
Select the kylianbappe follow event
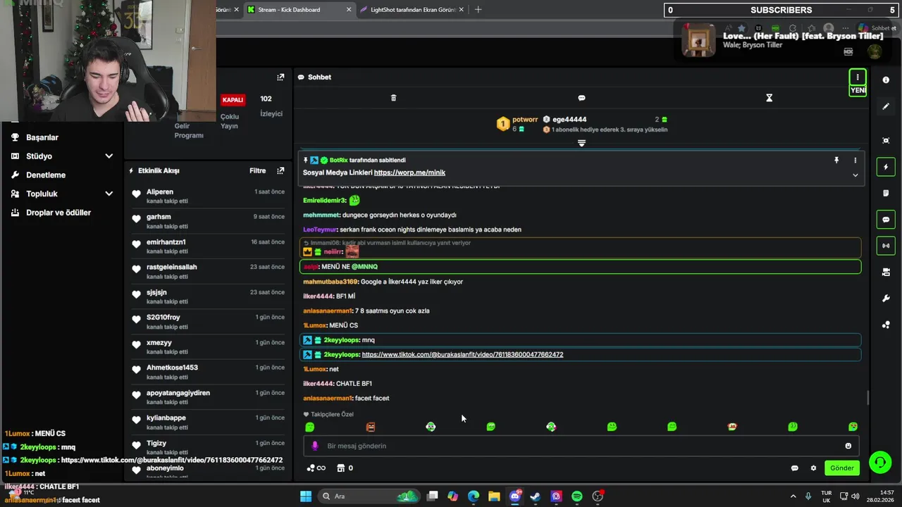(208, 422)
